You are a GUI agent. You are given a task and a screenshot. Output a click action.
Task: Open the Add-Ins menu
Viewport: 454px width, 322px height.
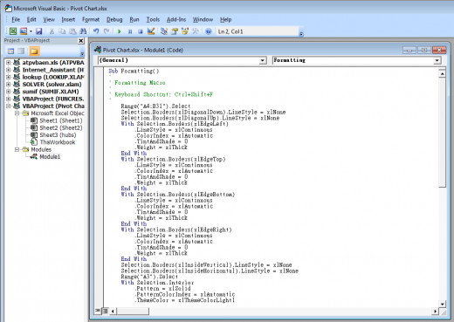tap(176, 19)
